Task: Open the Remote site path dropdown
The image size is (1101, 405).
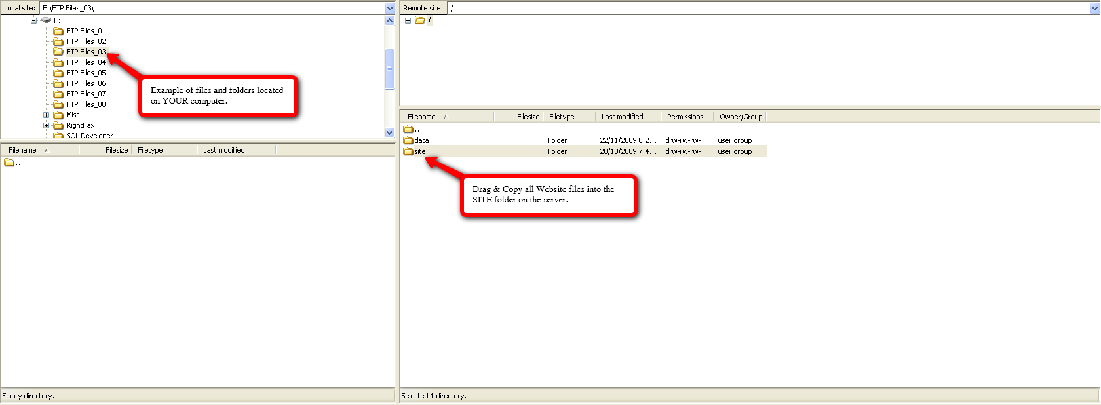Action: (1094, 8)
